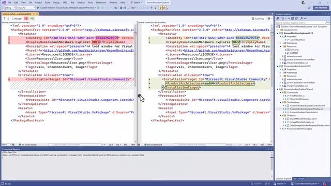Open the XML menu
This screenshot has height=186, width=331.
(x=65, y=3)
